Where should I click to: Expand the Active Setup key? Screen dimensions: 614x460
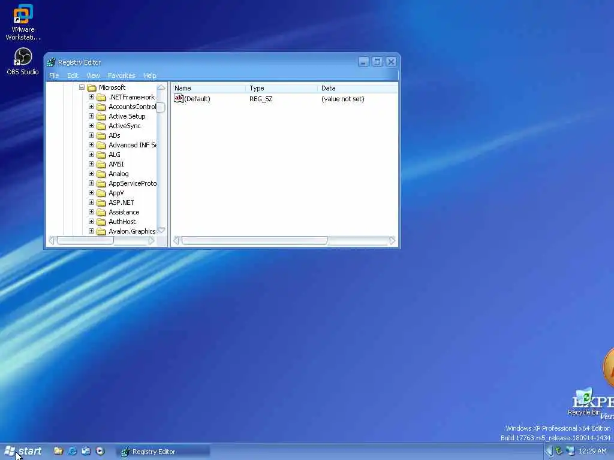click(91, 116)
